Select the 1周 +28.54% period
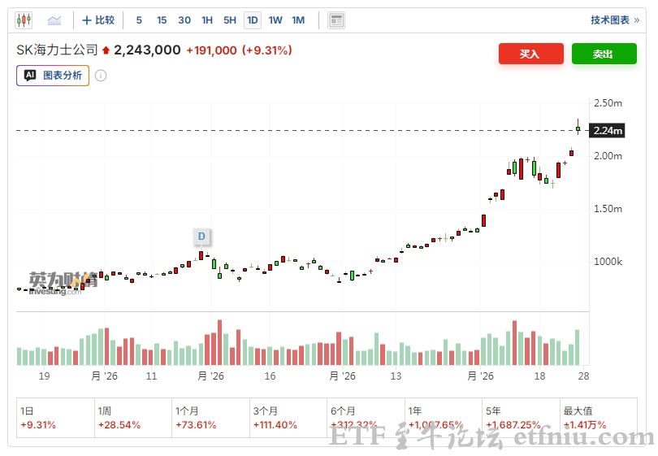Screen dimensions: 658x456 [133, 418]
